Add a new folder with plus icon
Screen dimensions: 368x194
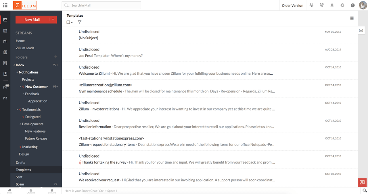(55, 57)
